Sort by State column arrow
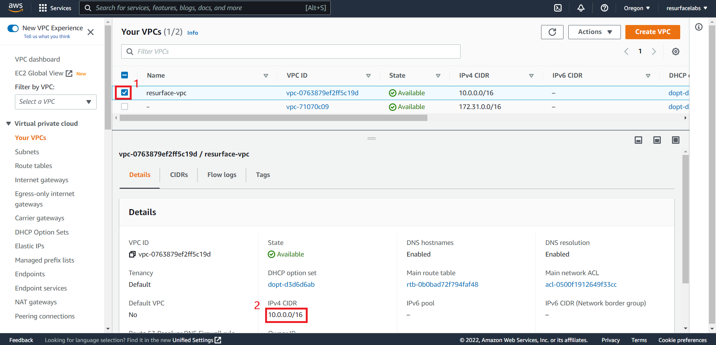The width and height of the screenshot is (716, 345). point(438,75)
